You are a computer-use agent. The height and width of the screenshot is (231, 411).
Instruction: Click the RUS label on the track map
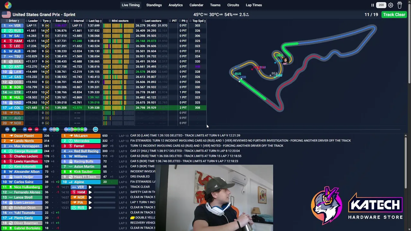pyautogui.click(x=238, y=74)
